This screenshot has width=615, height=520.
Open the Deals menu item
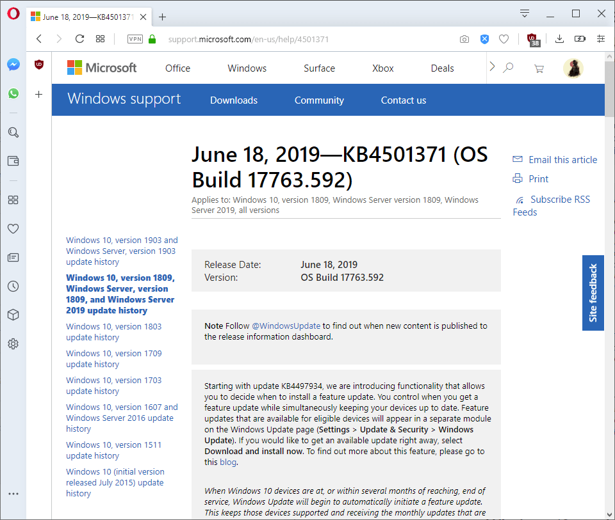pyautogui.click(x=443, y=68)
